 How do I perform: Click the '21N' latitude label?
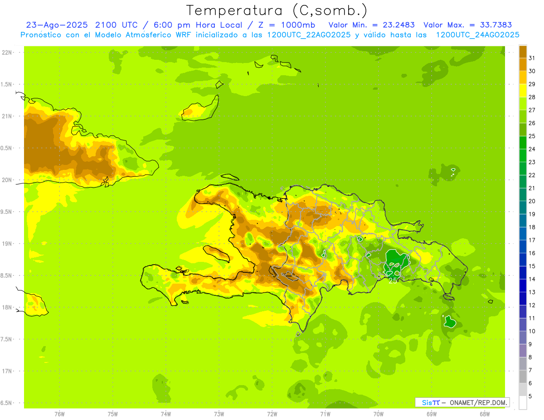click(7, 116)
